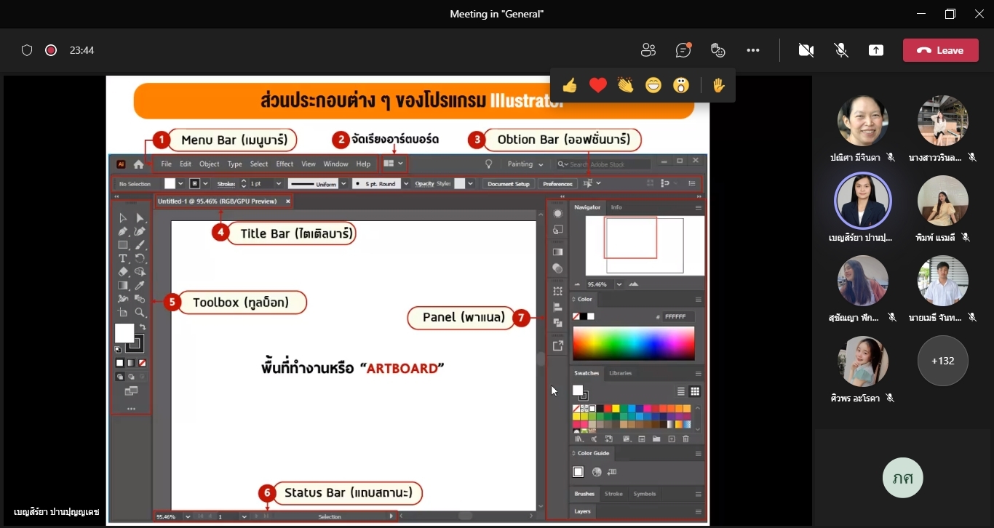
Task: Click the Share content icon in Teams
Action: [x=876, y=50]
